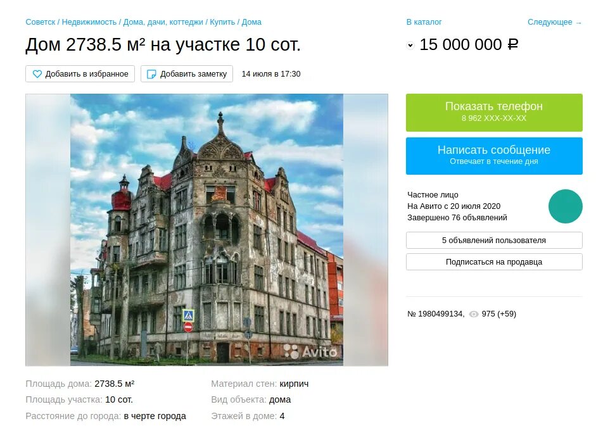This screenshot has height=433, width=596.
Task: Click the eye views counter icon
Action: (474, 314)
